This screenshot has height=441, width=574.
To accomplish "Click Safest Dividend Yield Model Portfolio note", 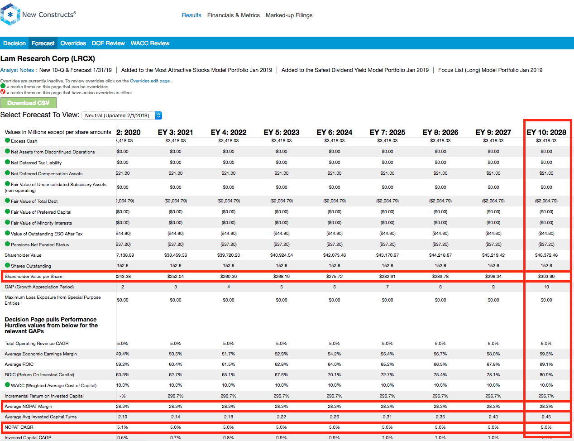I will 355,70.
